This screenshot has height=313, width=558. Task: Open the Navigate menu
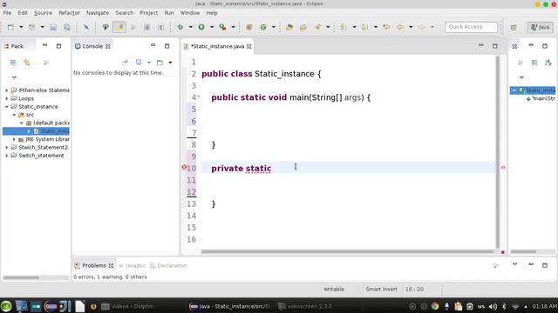click(x=98, y=13)
